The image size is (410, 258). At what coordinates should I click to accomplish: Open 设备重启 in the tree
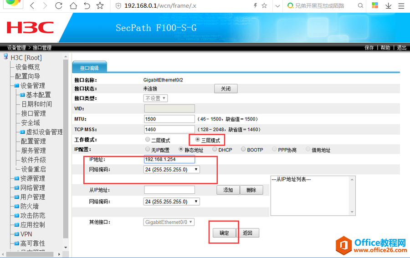click(x=33, y=169)
